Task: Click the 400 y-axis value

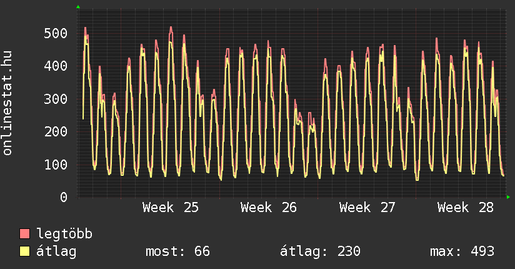Action: click(x=56, y=66)
